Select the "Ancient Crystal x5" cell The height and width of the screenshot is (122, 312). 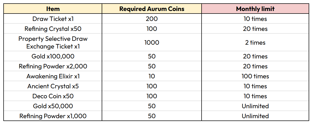coord(53,86)
